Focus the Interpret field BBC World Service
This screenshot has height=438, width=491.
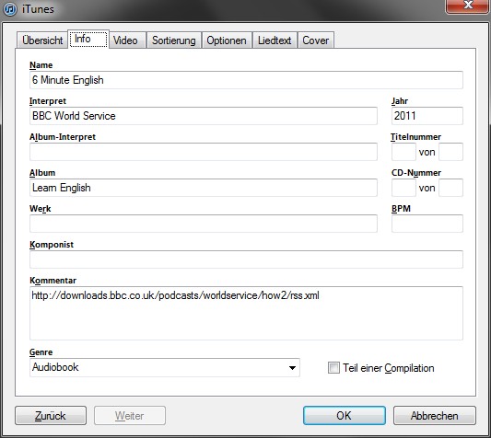coord(204,116)
